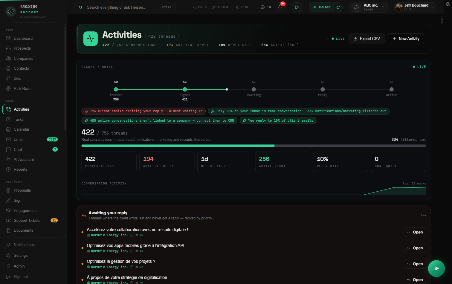Open Reports via its pie chart icon
Viewport: 452px width, 284px height.
pyautogui.click(x=8, y=169)
